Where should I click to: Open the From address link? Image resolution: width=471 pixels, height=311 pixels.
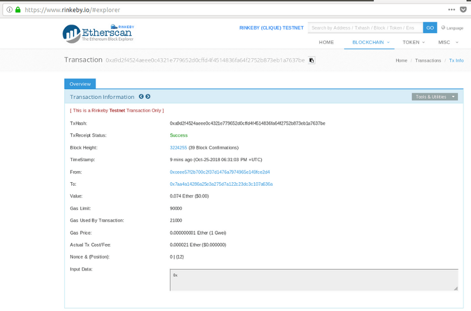220,172
